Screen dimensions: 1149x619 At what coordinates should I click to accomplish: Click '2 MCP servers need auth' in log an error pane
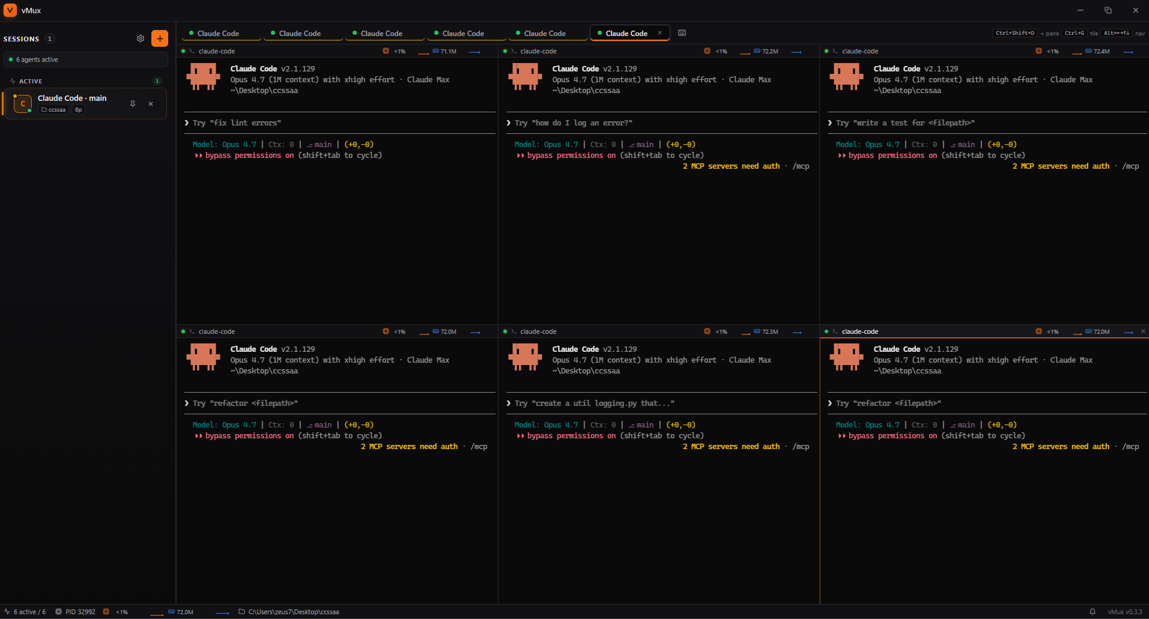pos(731,166)
